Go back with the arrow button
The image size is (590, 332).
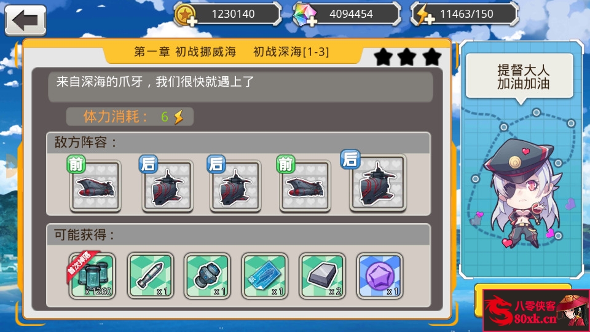[x=25, y=20]
